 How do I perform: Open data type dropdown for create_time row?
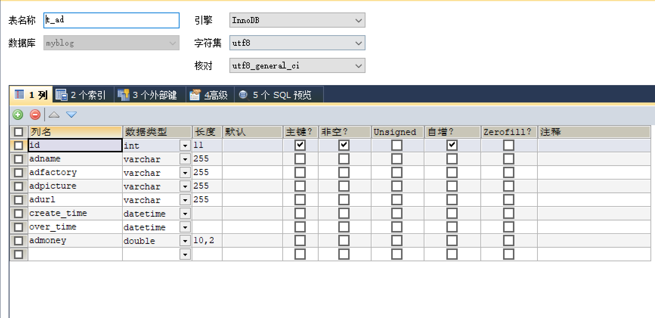click(185, 214)
